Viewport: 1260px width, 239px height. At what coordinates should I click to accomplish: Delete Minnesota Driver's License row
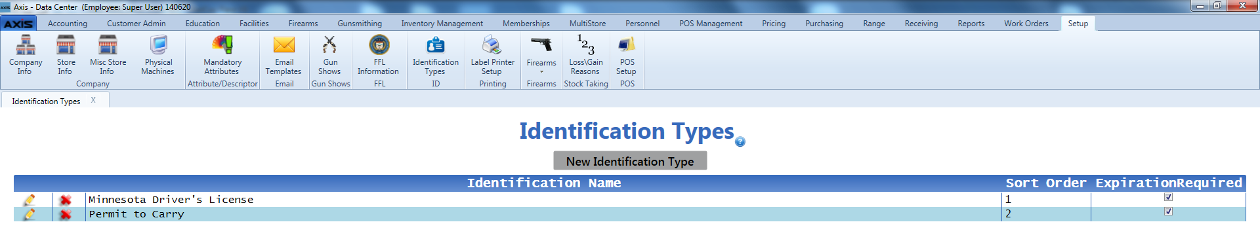click(x=66, y=200)
